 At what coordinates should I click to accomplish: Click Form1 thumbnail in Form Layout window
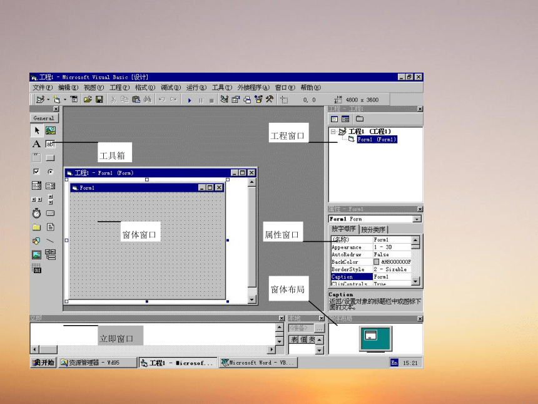370,334
